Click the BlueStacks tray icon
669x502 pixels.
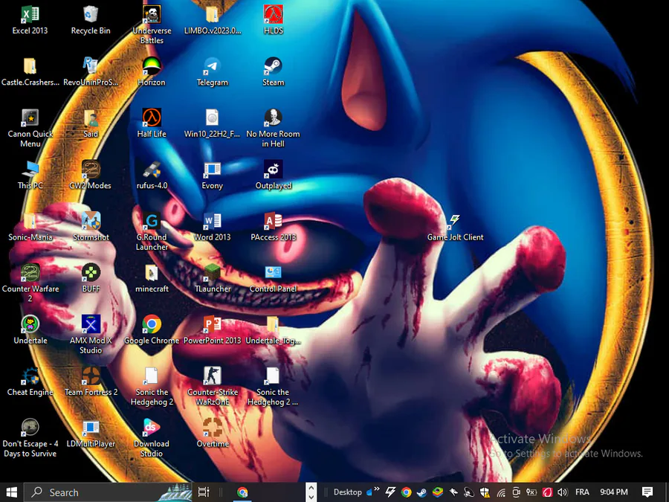tap(437, 492)
